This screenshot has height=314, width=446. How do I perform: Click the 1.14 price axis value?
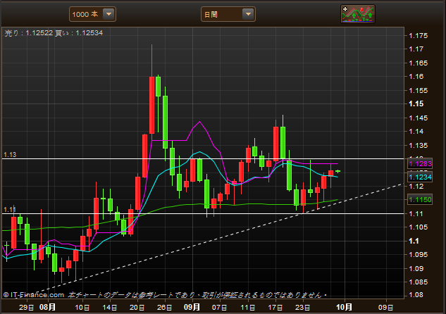pyautogui.click(x=416, y=131)
